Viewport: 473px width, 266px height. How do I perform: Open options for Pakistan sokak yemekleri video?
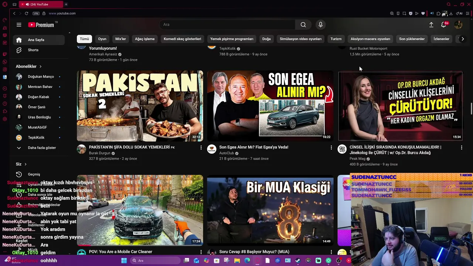tap(201, 147)
